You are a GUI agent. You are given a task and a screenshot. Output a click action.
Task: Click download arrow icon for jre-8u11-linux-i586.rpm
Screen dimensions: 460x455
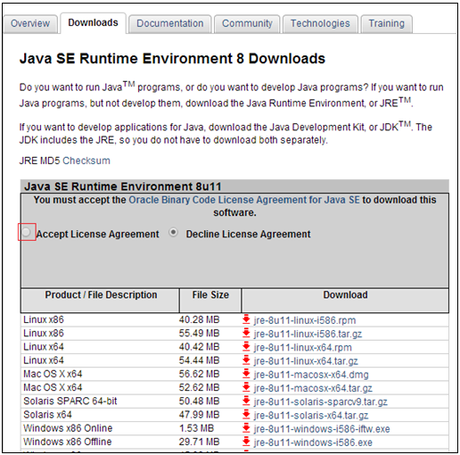pos(246,319)
